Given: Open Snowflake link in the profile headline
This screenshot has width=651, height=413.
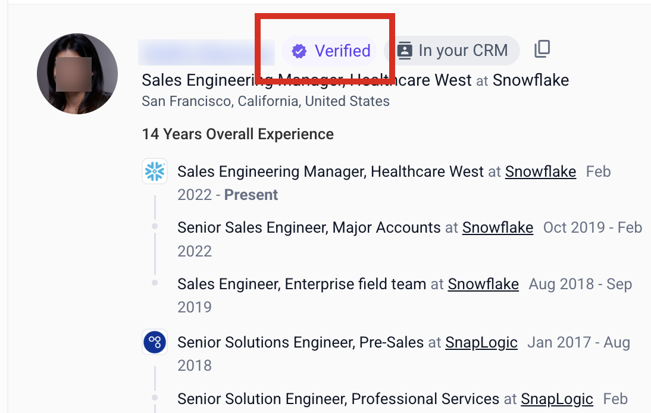Looking at the screenshot, I should coord(531,80).
